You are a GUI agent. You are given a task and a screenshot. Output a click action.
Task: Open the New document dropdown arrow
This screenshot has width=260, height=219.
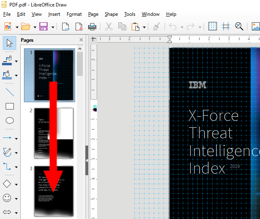tap(17, 27)
